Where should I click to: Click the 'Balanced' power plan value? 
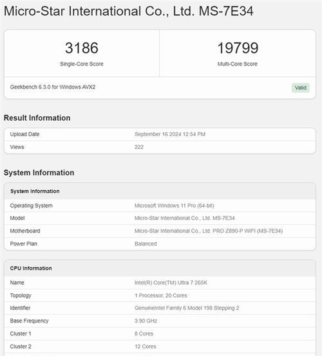tap(146, 244)
